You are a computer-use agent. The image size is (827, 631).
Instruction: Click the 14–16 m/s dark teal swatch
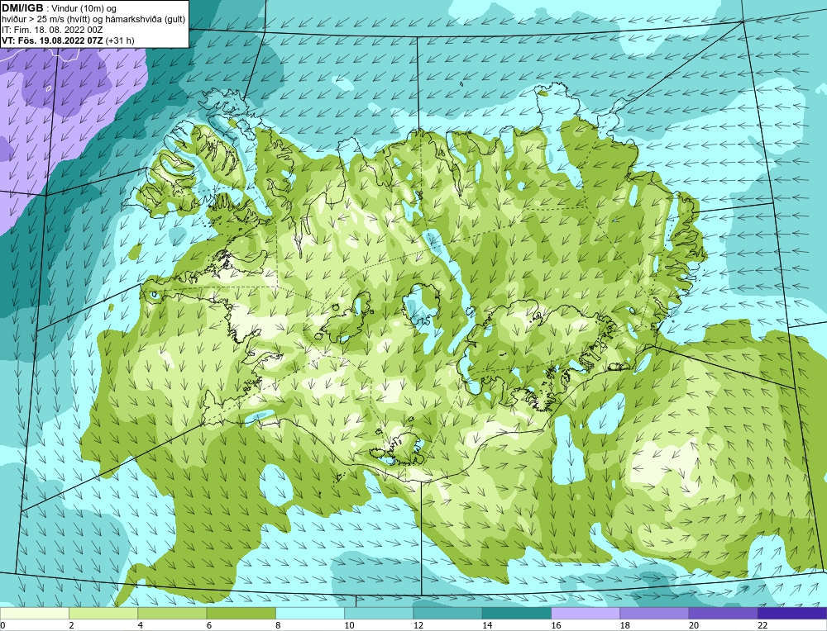pos(517,613)
